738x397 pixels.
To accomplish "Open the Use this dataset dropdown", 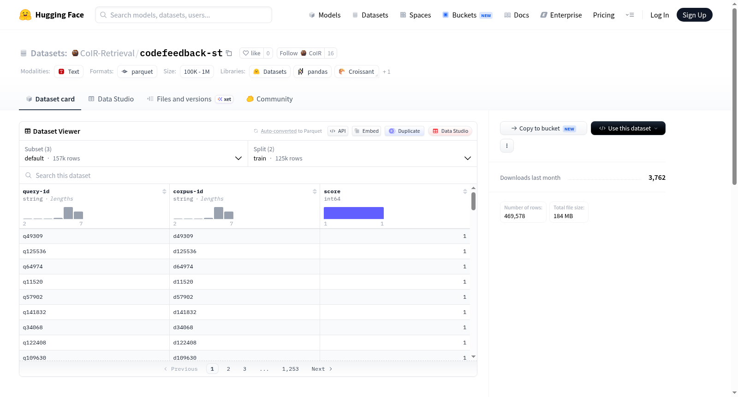I will point(628,128).
